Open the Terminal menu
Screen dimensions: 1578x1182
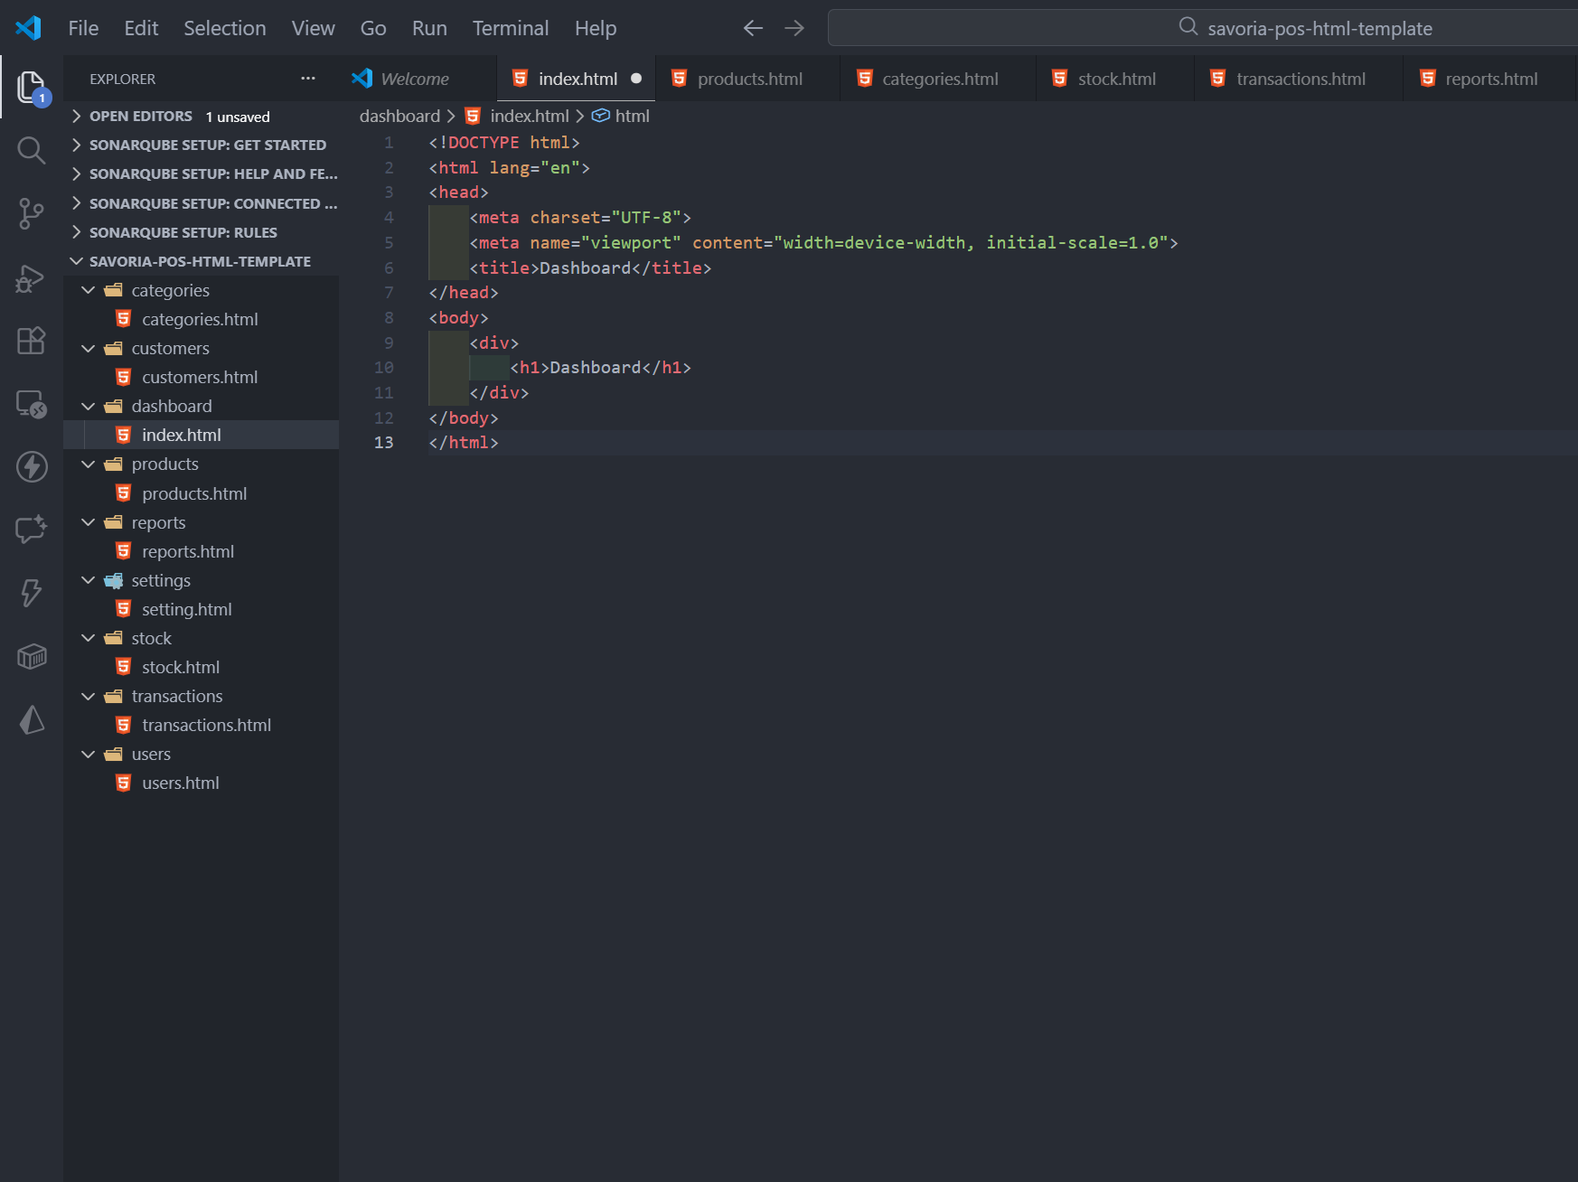pyautogui.click(x=510, y=28)
